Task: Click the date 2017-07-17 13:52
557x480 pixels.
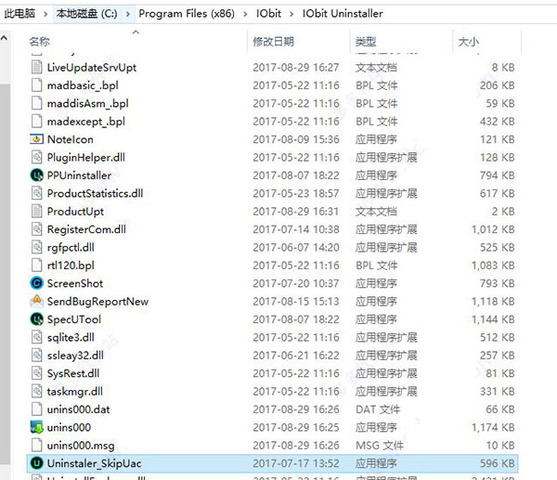Action: click(296, 463)
